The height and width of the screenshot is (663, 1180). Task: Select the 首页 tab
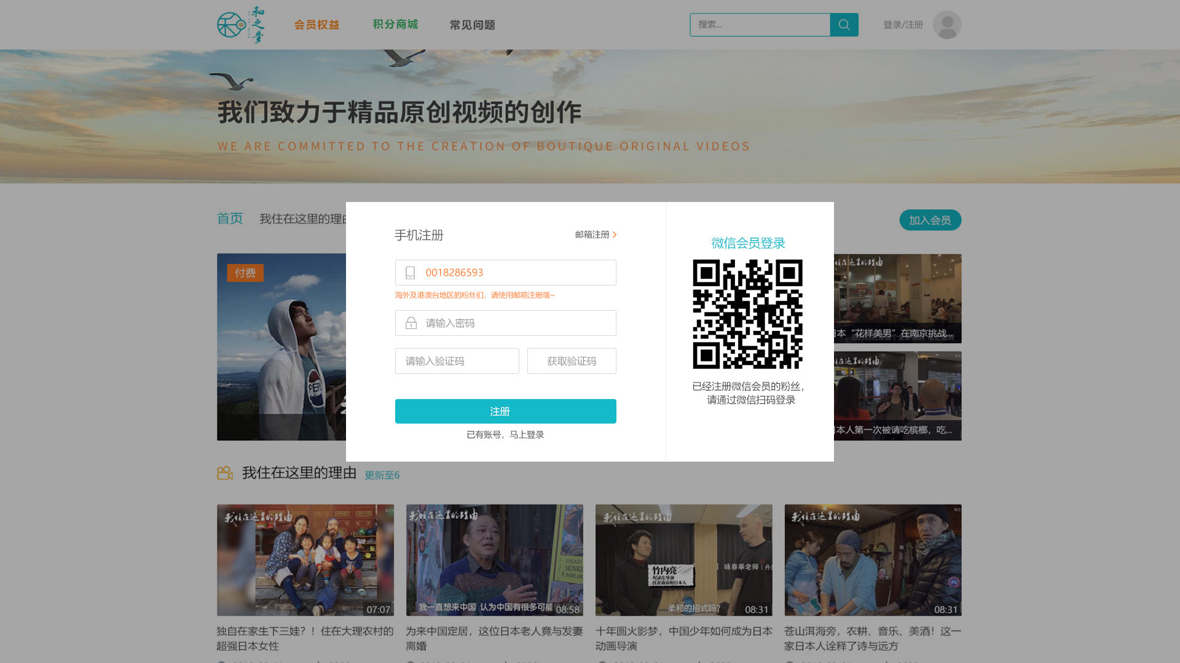230,219
